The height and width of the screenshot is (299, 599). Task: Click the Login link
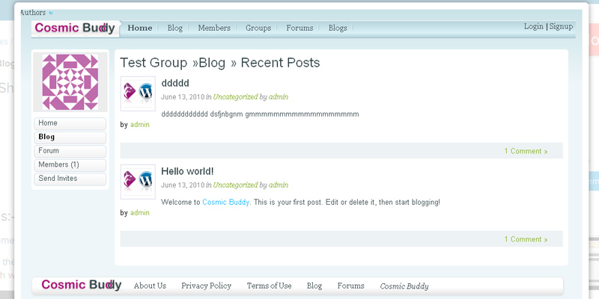tap(534, 26)
